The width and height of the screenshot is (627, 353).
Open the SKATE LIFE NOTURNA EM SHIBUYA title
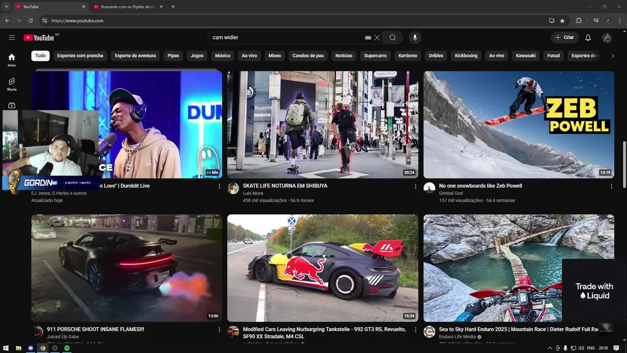285,186
